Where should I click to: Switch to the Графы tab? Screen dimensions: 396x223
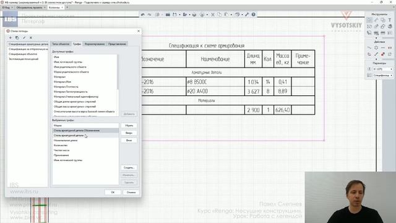(77, 44)
